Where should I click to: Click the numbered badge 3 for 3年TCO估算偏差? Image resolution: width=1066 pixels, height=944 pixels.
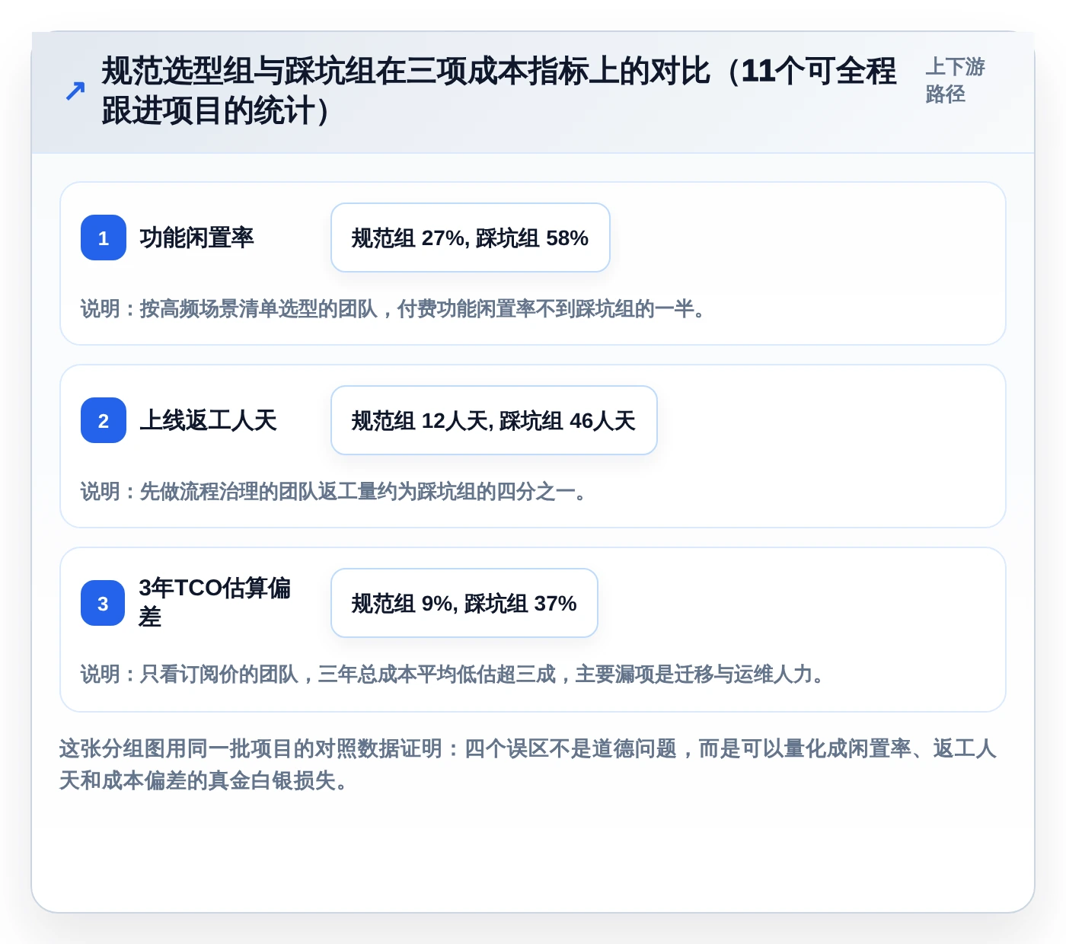click(103, 603)
